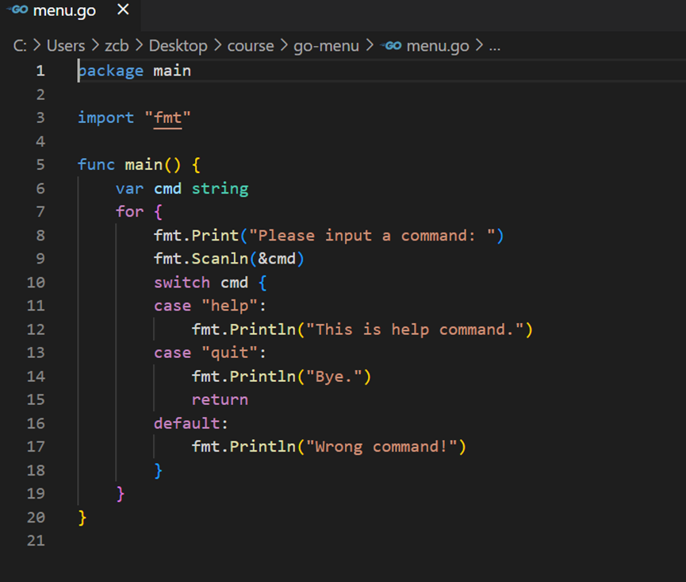Place cursor on the return statement

(x=220, y=400)
